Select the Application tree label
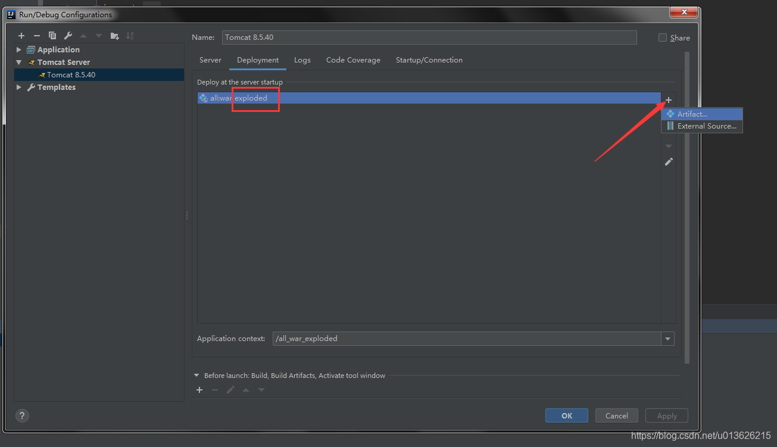The height and width of the screenshot is (447, 777). coord(58,49)
